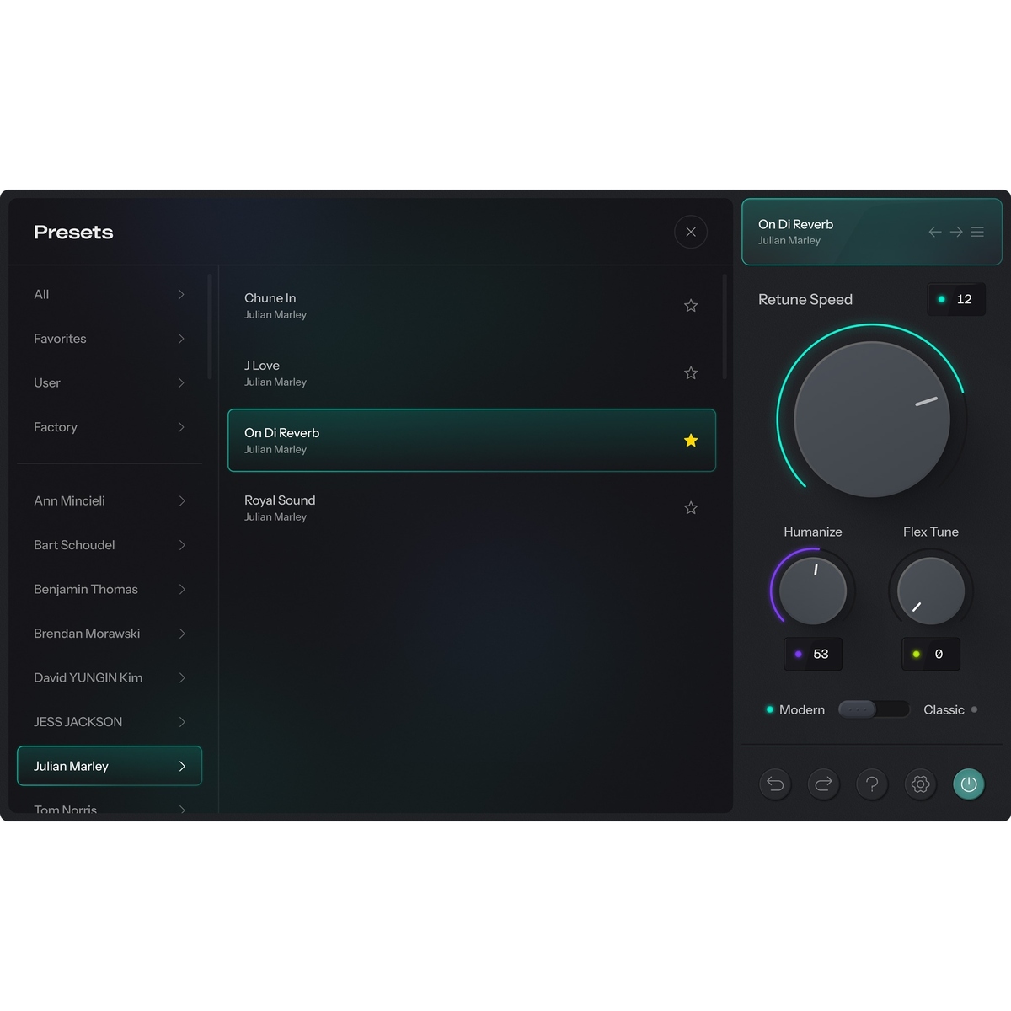This screenshot has height=1011, width=1011.
Task: Click the Retune Speed knob
Action: (x=872, y=419)
